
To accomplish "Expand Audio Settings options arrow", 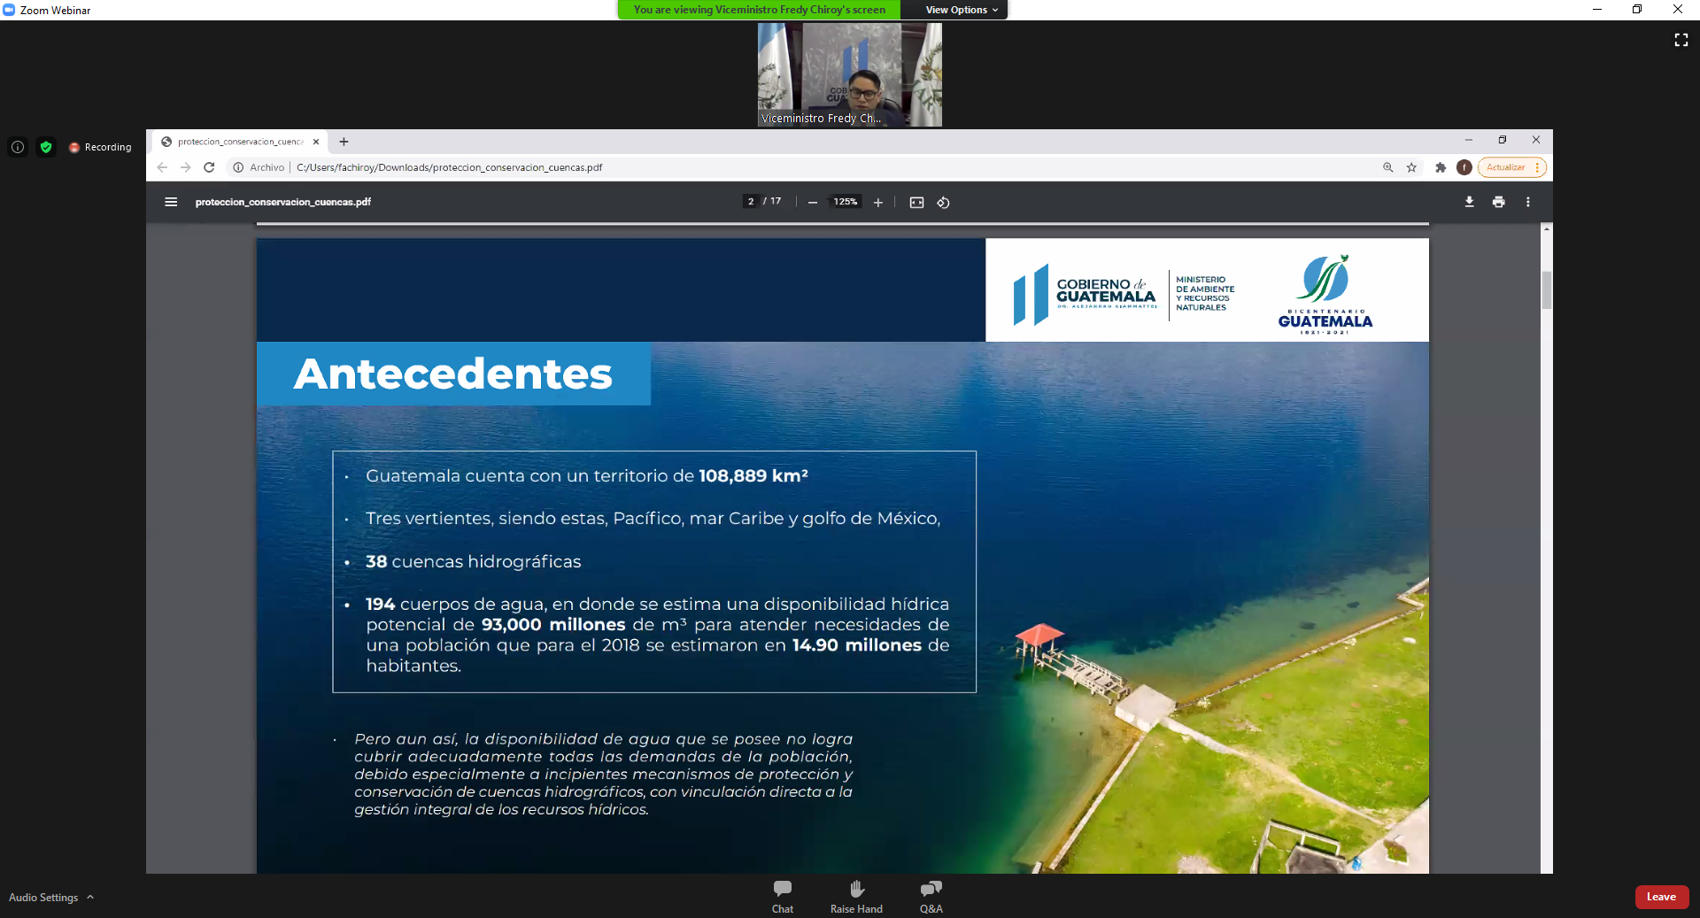I will tap(90, 897).
